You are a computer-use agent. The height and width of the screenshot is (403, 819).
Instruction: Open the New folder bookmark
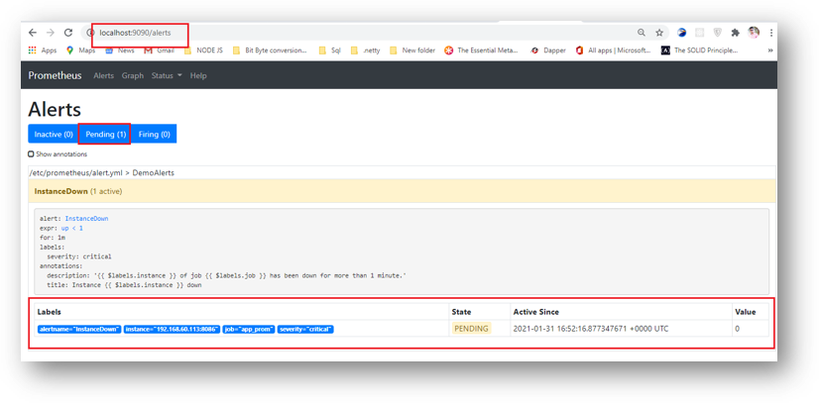coord(412,50)
